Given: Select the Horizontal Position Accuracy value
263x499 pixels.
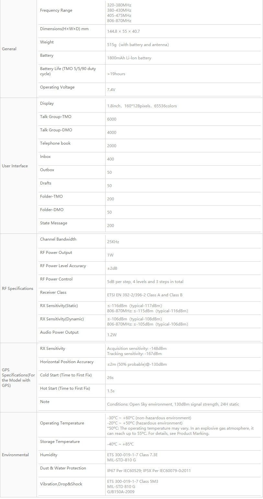Looking at the screenshot, I should pyautogui.click(x=137, y=364).
